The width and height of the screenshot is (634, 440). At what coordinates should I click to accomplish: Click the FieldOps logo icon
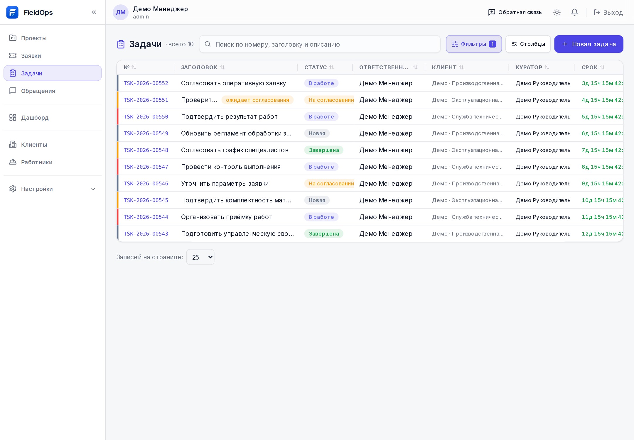point(12,12)
